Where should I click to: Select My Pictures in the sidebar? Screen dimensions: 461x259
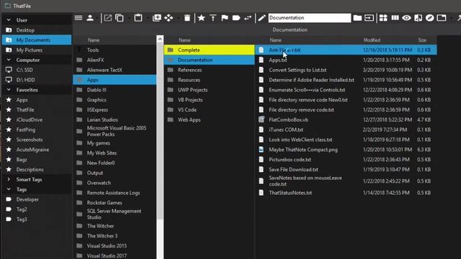coord(37,50)
